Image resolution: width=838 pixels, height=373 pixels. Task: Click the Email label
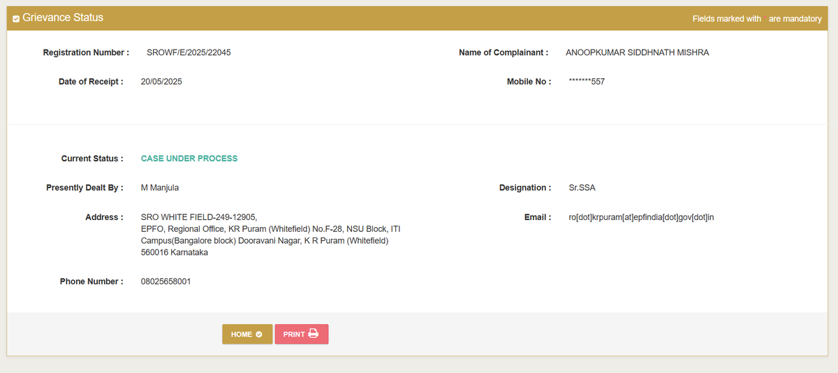pyautogui.click(x=538, y=217)
